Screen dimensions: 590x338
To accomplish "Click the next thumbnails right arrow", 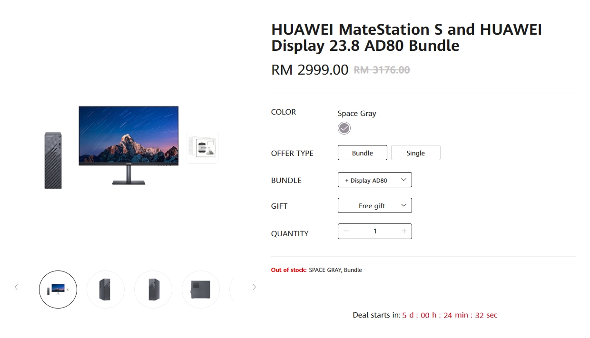I will coord(254,287).
